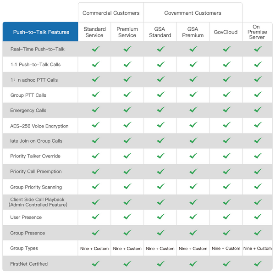
Task: Click the Emergency Calls checkmark under Standard Service
Action: click(96, 110)
